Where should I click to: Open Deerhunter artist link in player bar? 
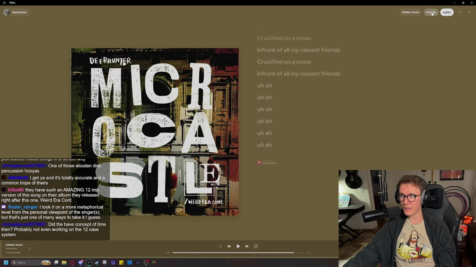pyautogui.click(x=11, y=248)
